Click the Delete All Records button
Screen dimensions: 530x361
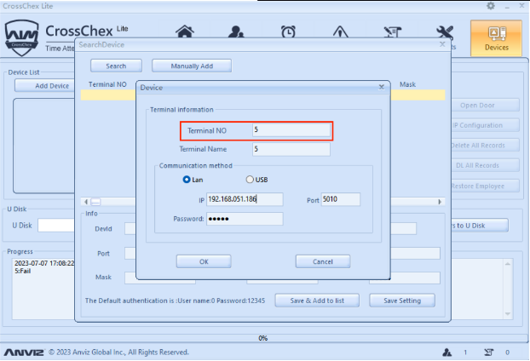(486, 146)
